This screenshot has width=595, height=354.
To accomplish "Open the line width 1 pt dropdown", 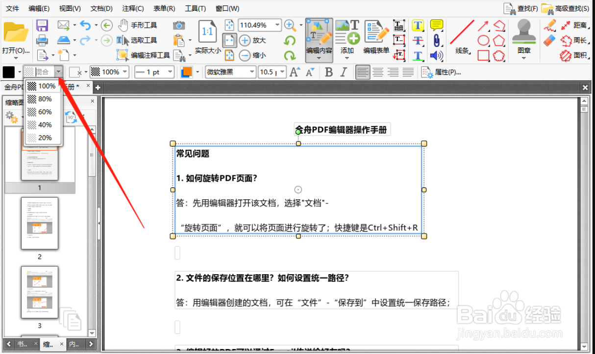I will [171, 72].
